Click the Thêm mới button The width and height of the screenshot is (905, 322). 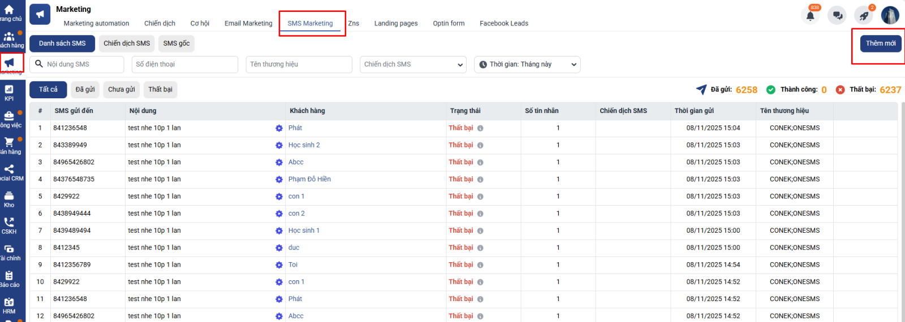pyautogui.click(x=880, y=43)
